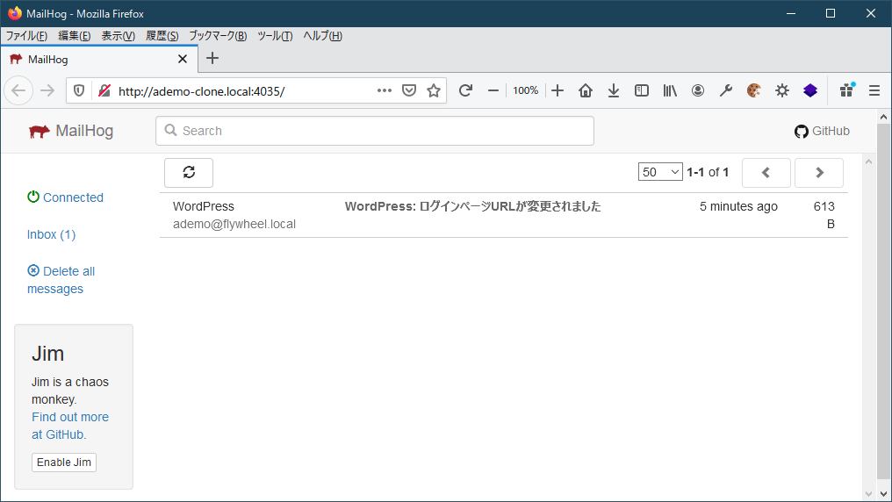Bookmark this page with star icon

434,90
